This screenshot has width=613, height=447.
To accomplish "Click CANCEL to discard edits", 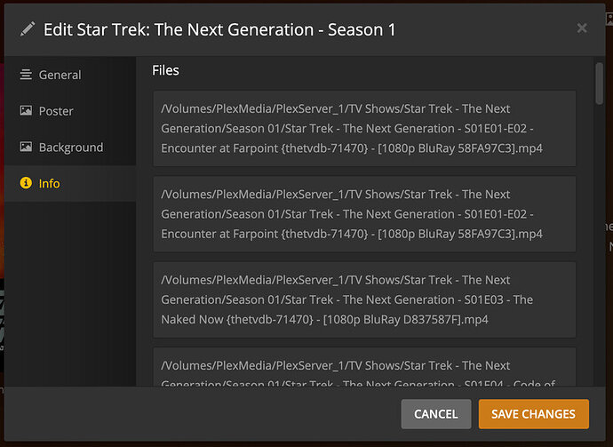I will pyautogui.click(x=435, y=413).
